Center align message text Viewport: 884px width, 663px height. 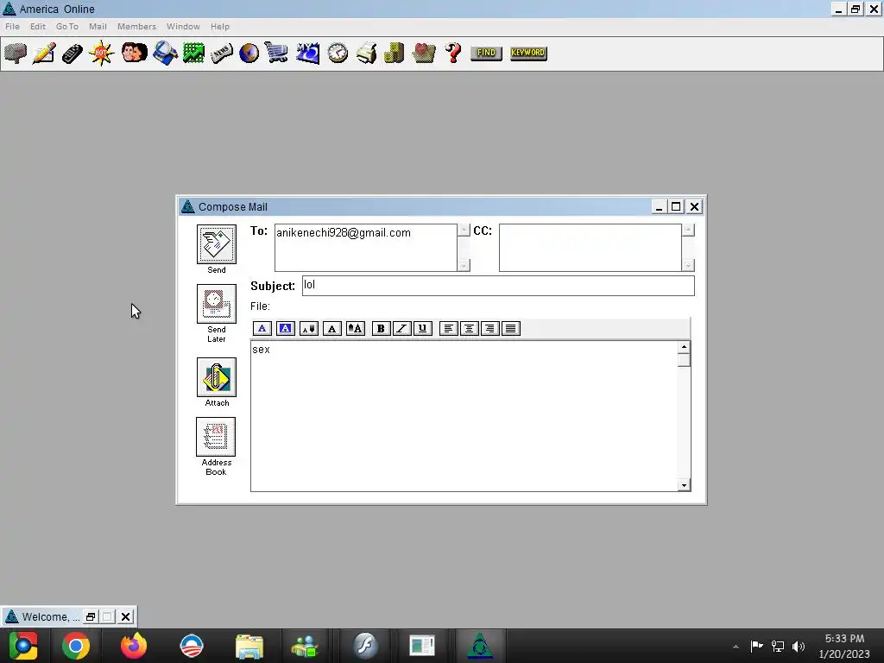click(x=469, y=328)
